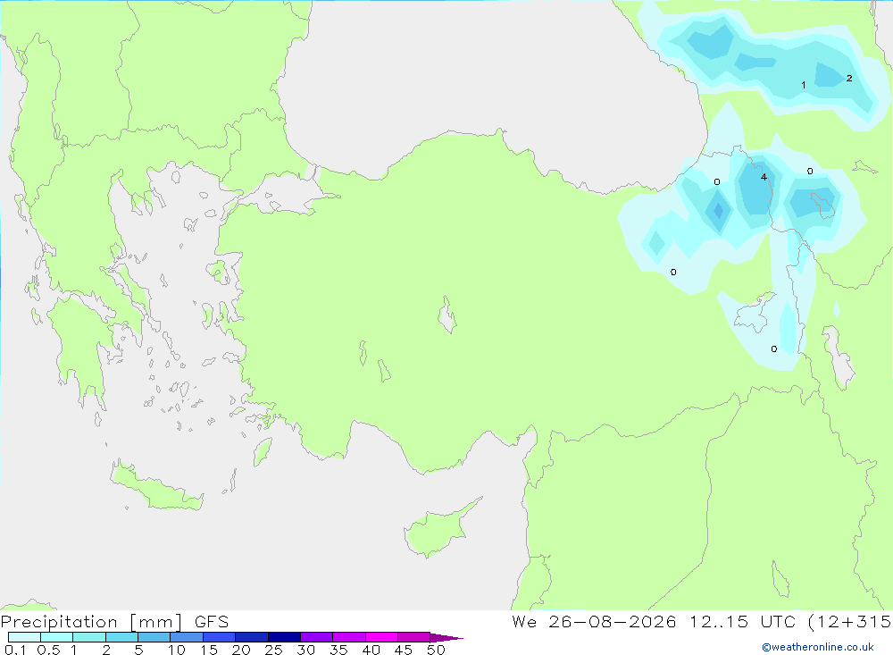Click the 25–30 mm navy legend swatch
This screenshot has width=893, height=655.
[x=284, y=637]
